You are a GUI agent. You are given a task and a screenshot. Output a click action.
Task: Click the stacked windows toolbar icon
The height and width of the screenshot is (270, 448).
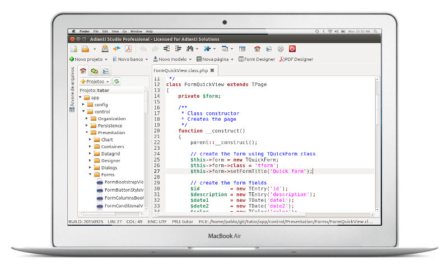(225, 49)
